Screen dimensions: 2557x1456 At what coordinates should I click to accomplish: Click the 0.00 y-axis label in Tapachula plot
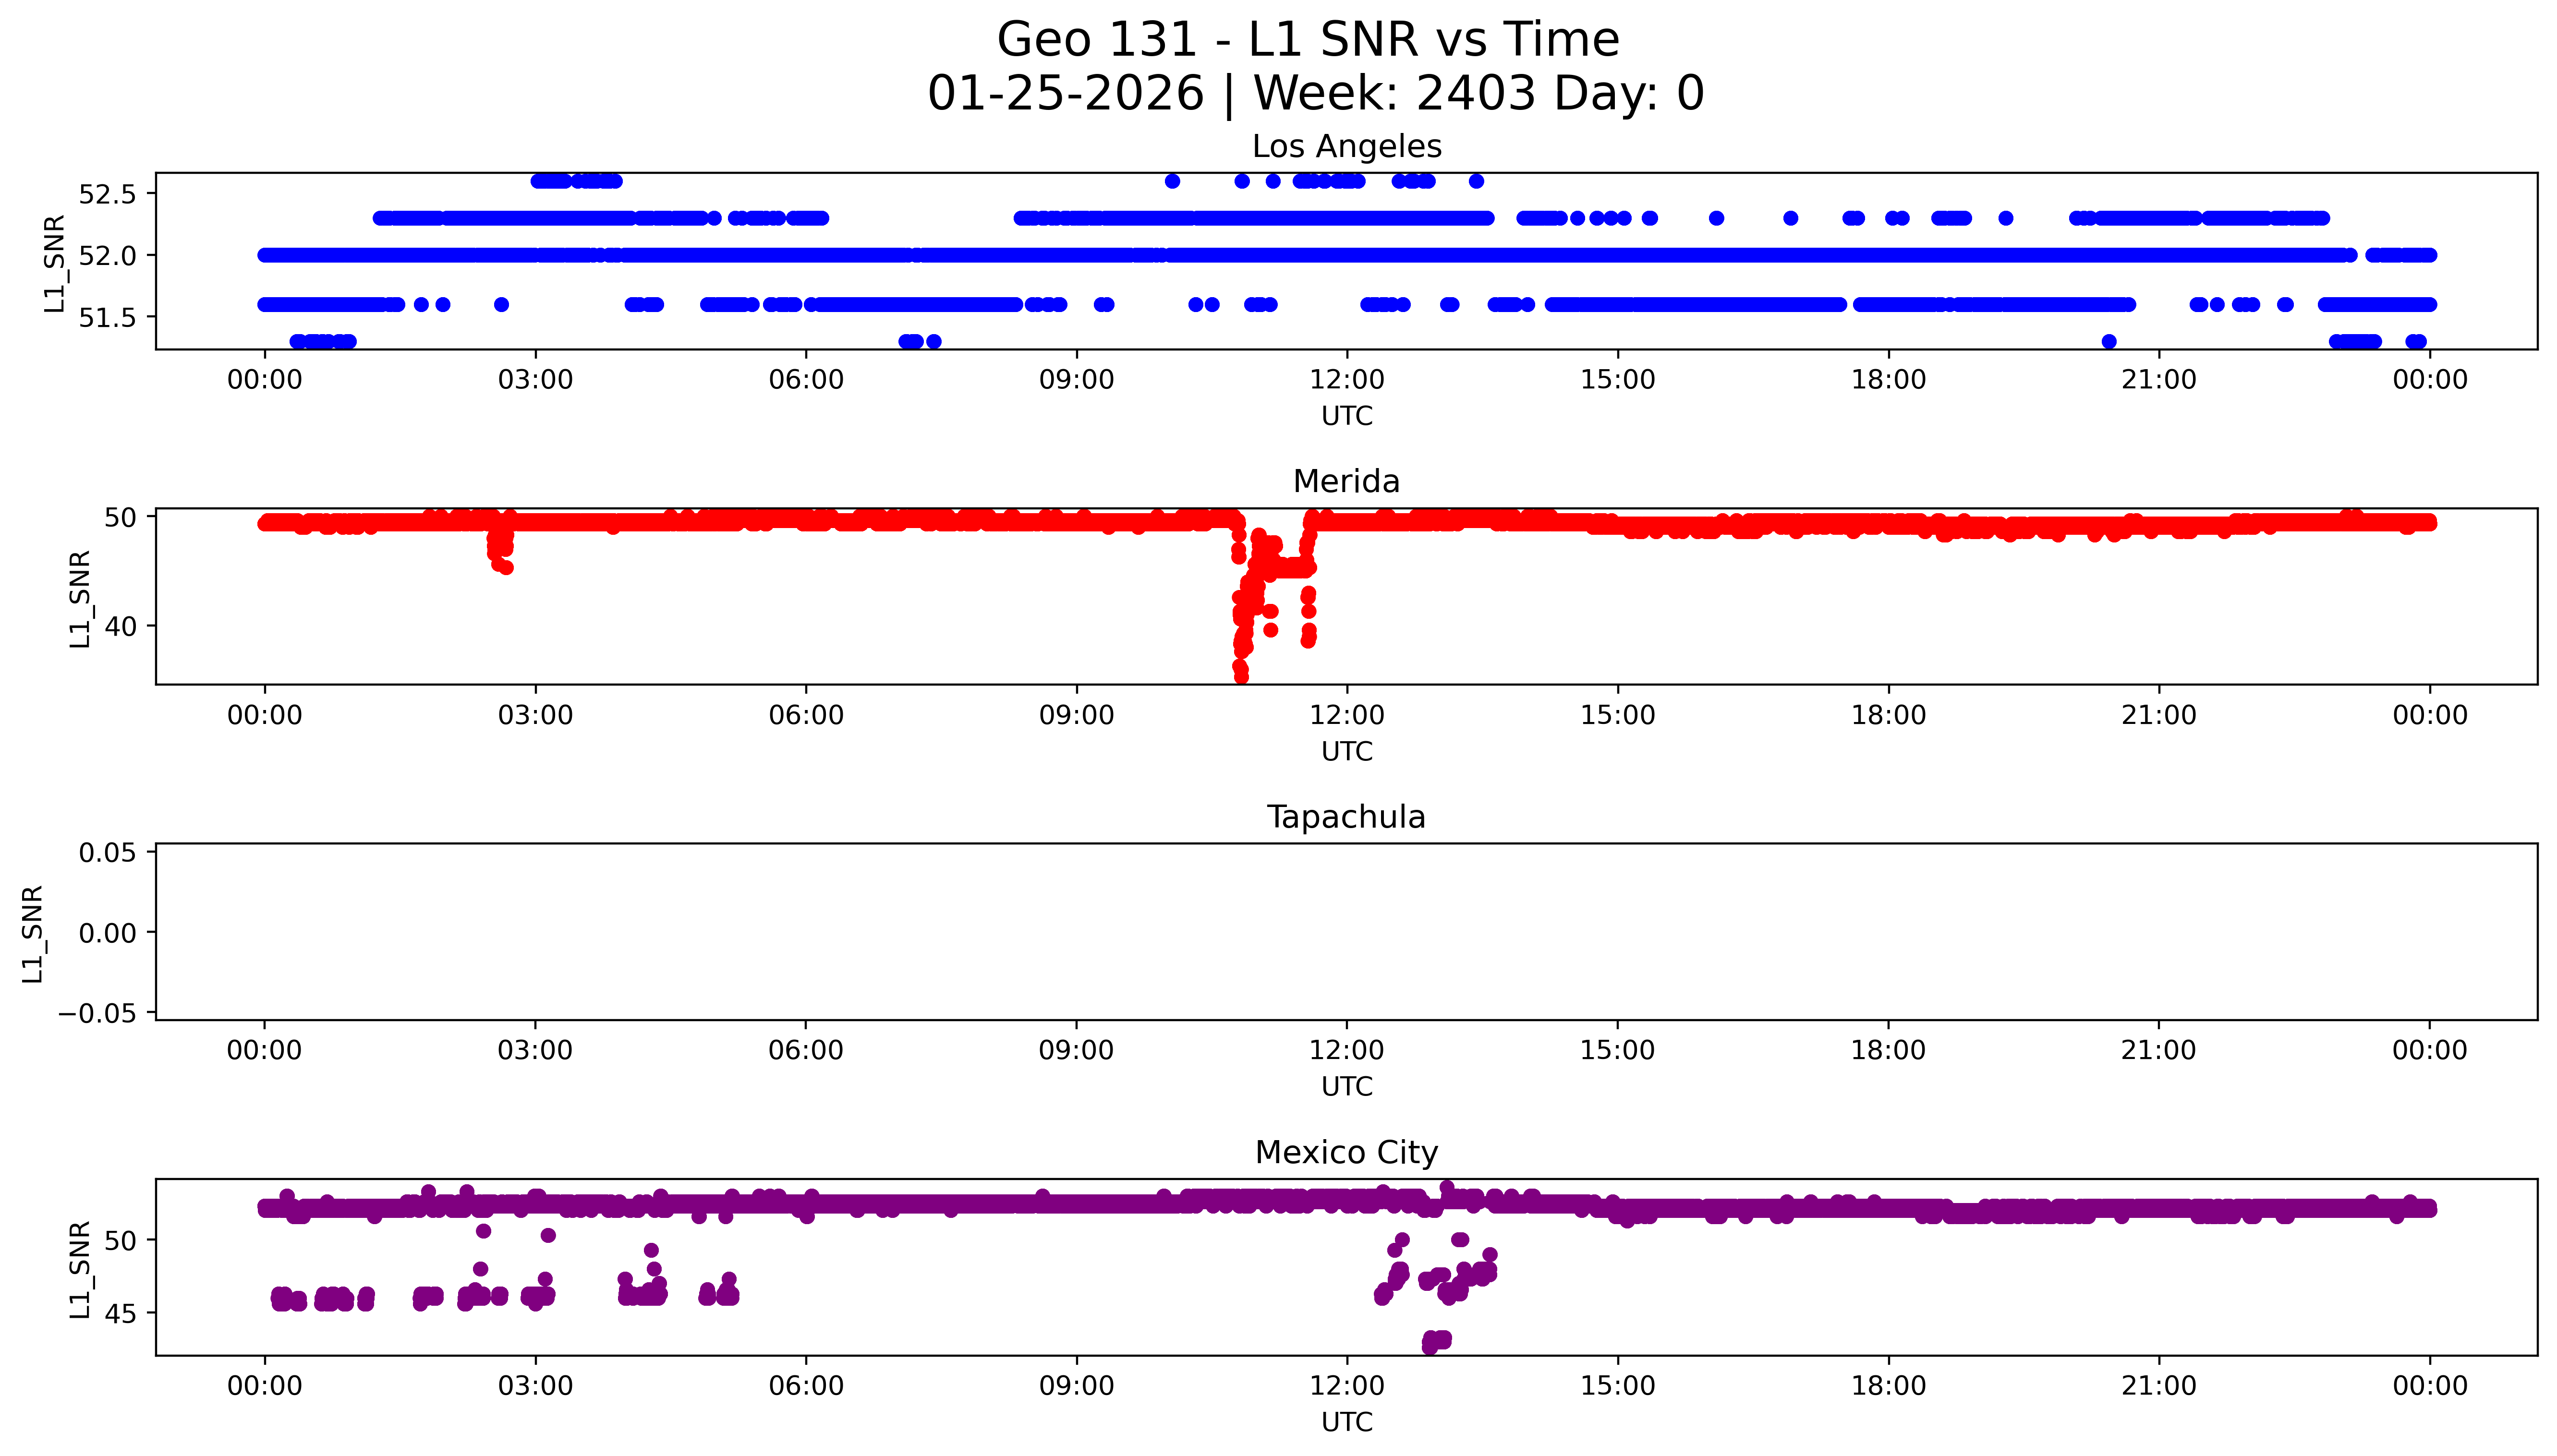[x=107, y=933]
